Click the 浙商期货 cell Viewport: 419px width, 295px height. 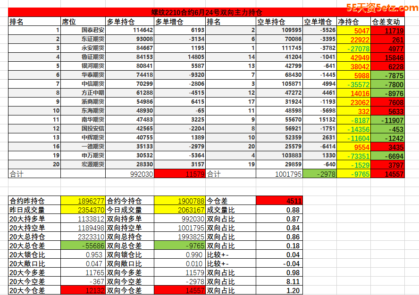(x=83, y=102)
